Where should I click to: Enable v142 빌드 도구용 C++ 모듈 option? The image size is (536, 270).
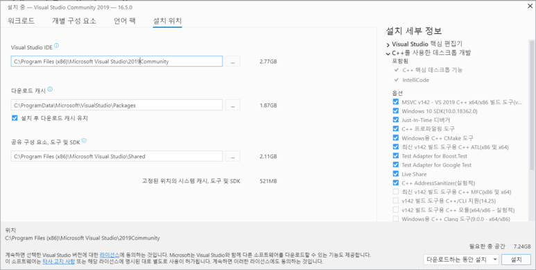click(x=396, y=210)
